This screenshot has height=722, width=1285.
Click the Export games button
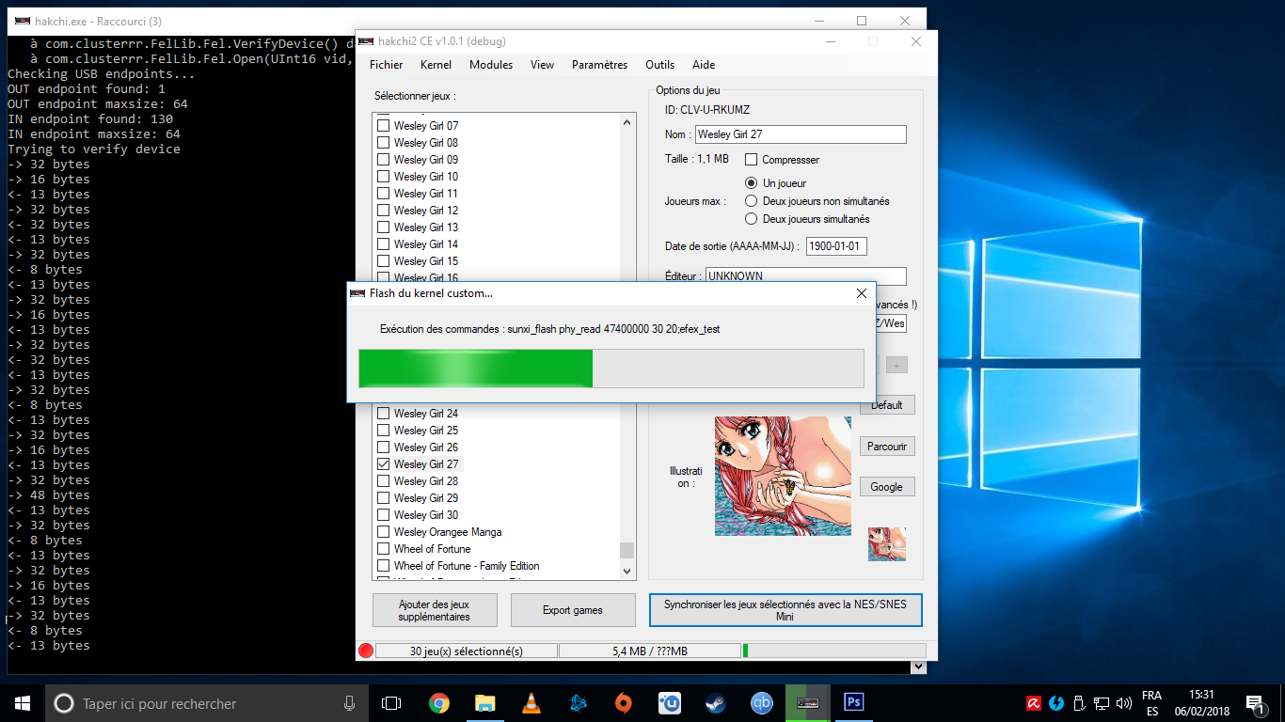pos(572,610)
